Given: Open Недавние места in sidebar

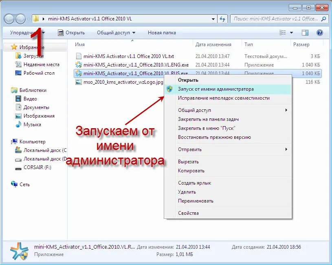Looking at the screenshot, I should tap(41, 65).
